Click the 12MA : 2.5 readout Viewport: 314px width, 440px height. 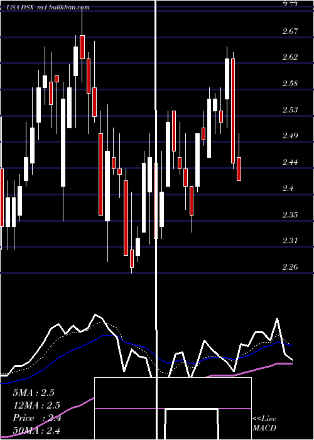36,405
